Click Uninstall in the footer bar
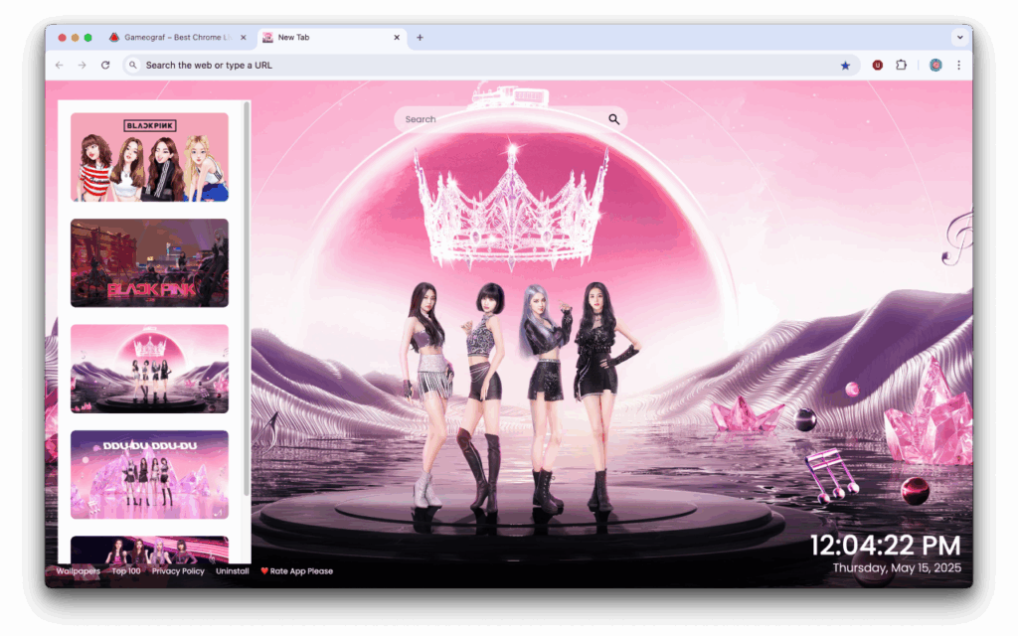This screenshot has height=636, width=1018. coord(232,570)
